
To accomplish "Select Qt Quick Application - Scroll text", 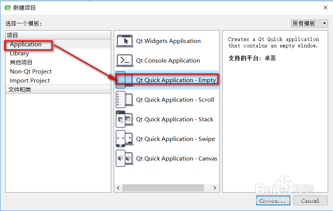I will click(175, 100).
